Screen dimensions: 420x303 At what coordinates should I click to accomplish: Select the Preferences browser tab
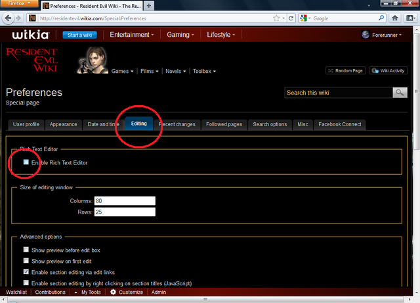pyautogui.click(x=92, y=6)
